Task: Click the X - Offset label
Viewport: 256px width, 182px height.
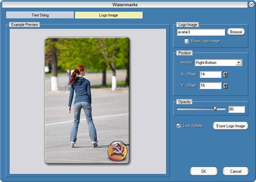Action: (x=189, y=74)
